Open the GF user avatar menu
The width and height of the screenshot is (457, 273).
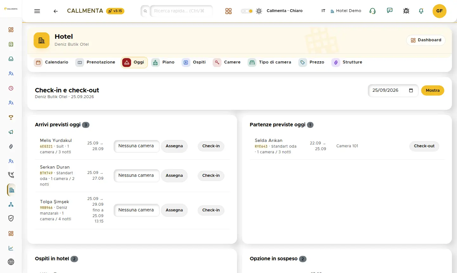pos(440,11)
